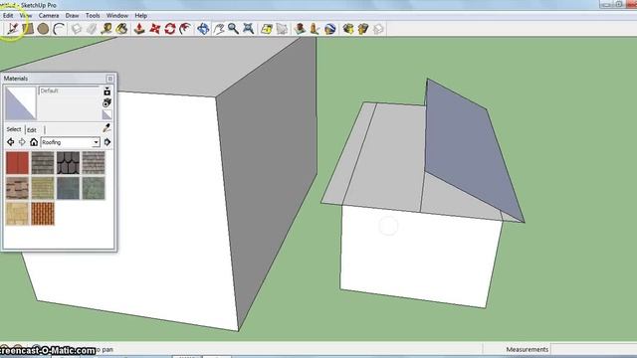Viewport: 637px width, 358px height.
Task: Click the current material preview thumbnail
Action: pos(20,103)
